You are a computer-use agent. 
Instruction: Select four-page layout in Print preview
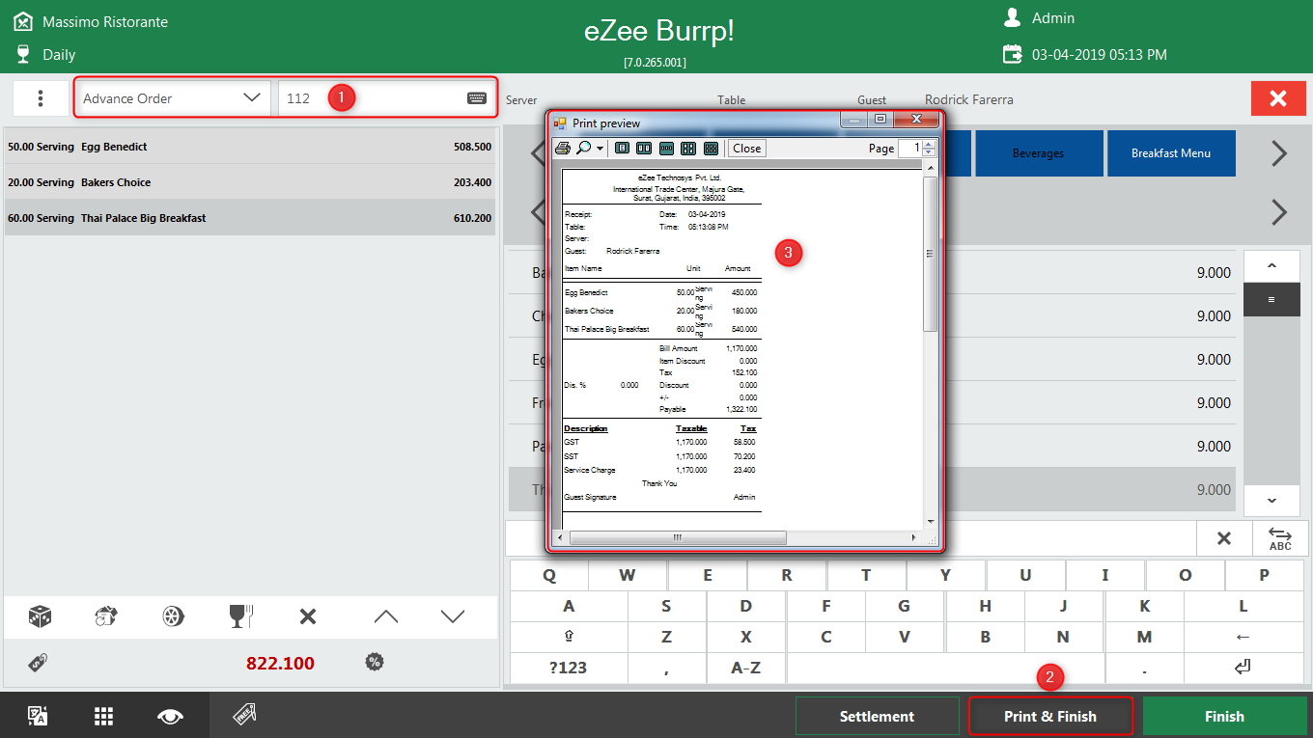688,148
